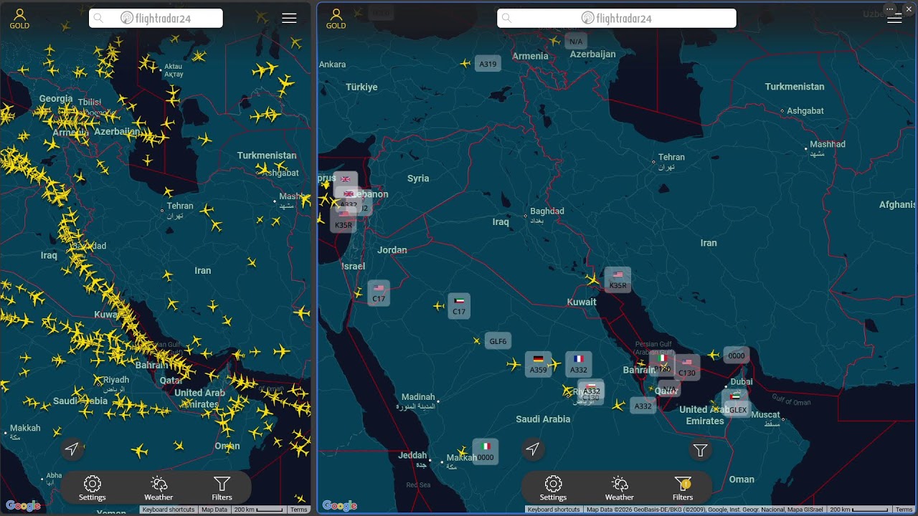Select the A319 aircraft label near Türkiye
918x516 pixels.
click(488, 64)
